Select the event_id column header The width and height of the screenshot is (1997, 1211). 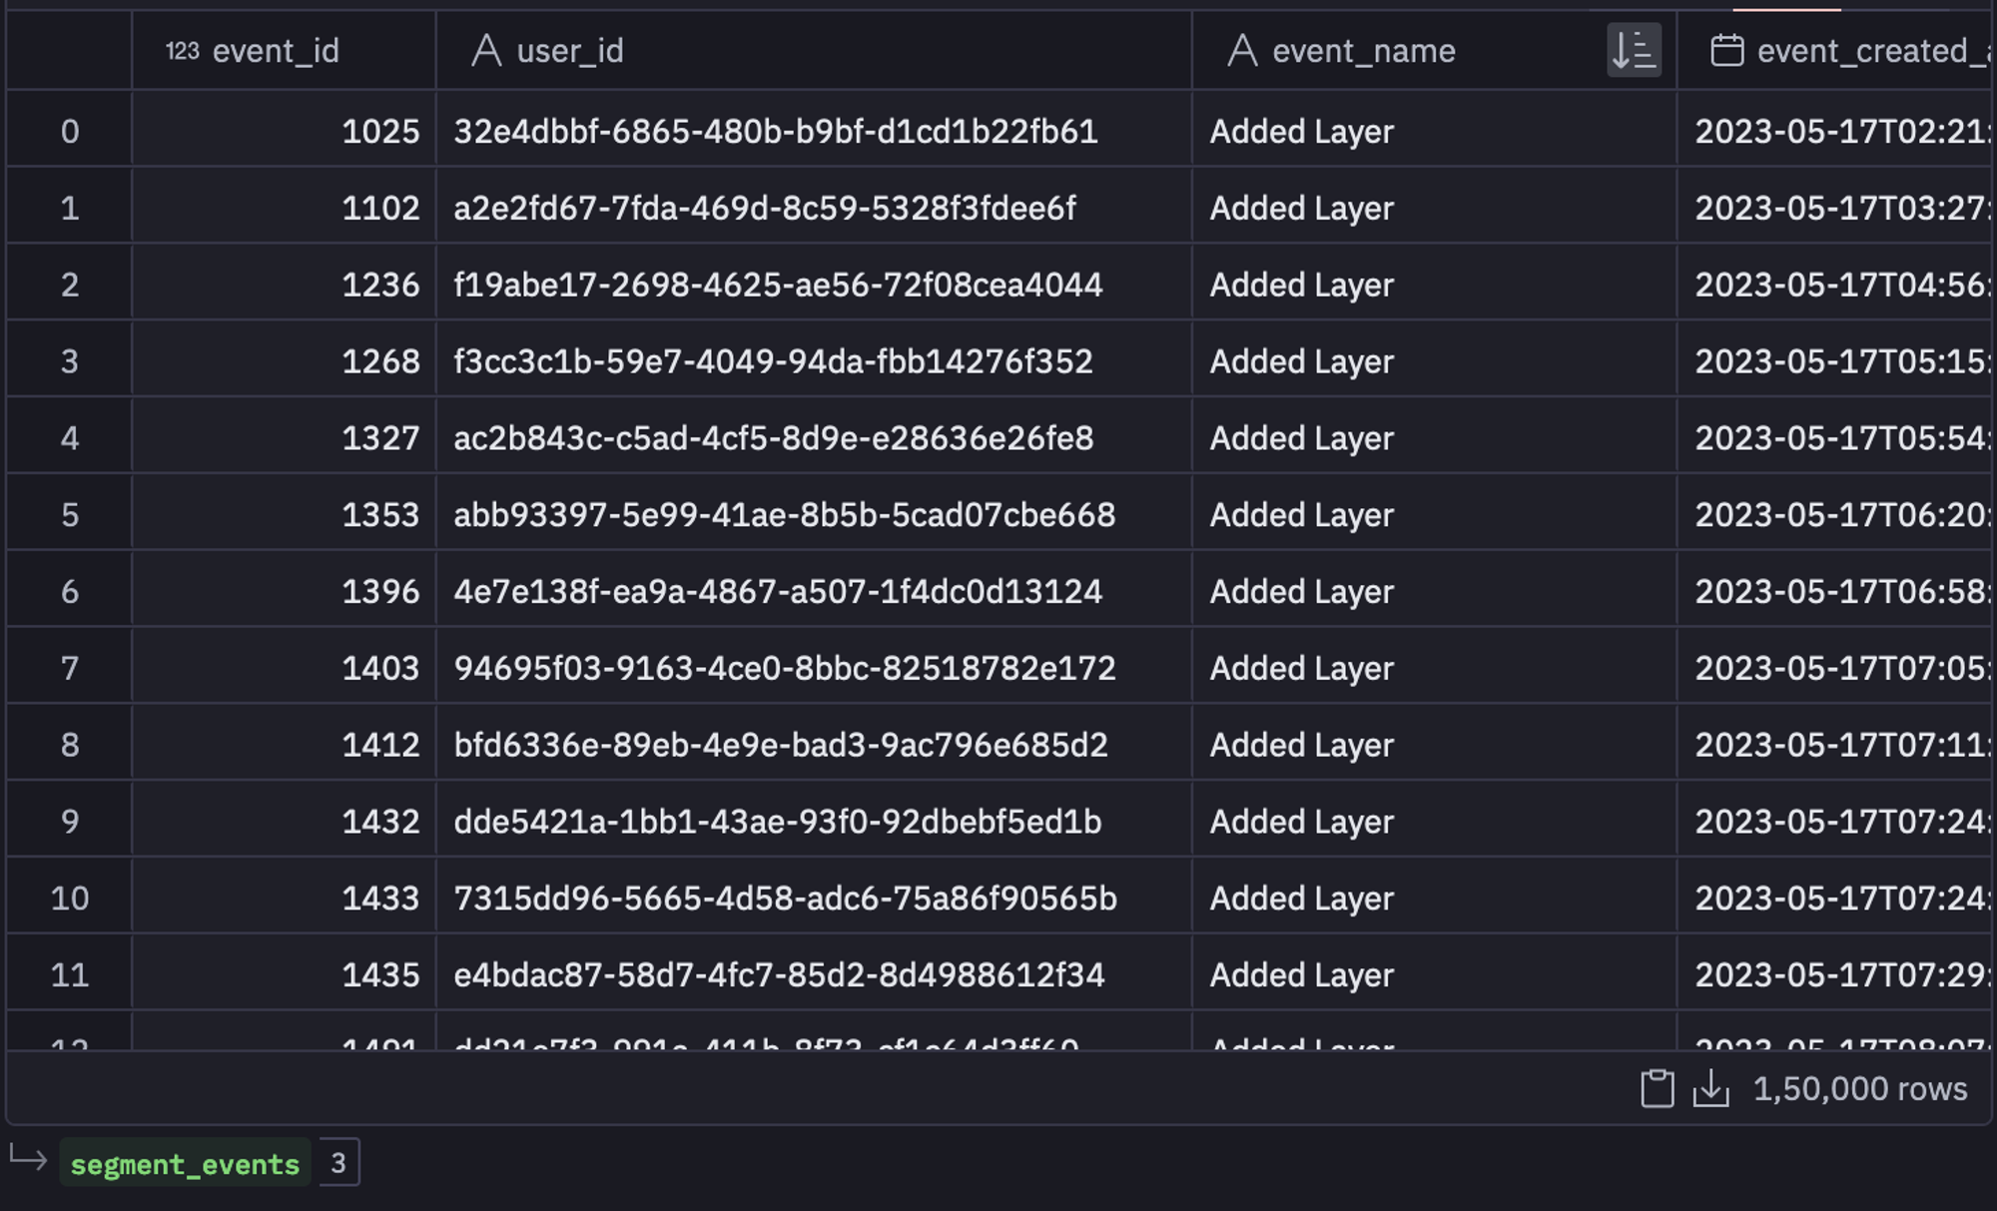coord(284,50)
